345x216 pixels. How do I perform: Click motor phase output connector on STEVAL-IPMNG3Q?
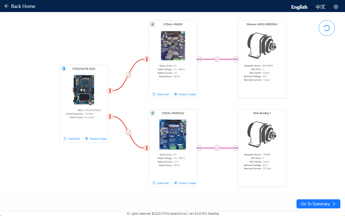coord(199,148)
